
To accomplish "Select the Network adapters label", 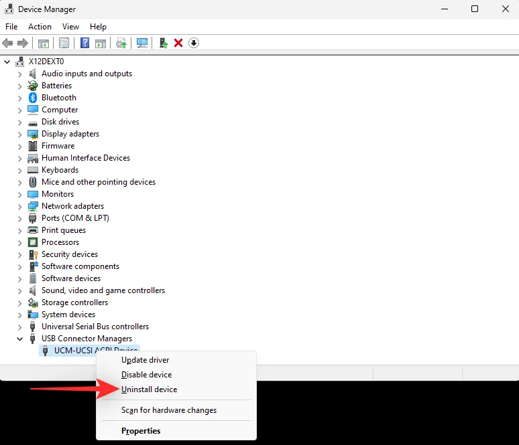I will click(x=72, y=206).
